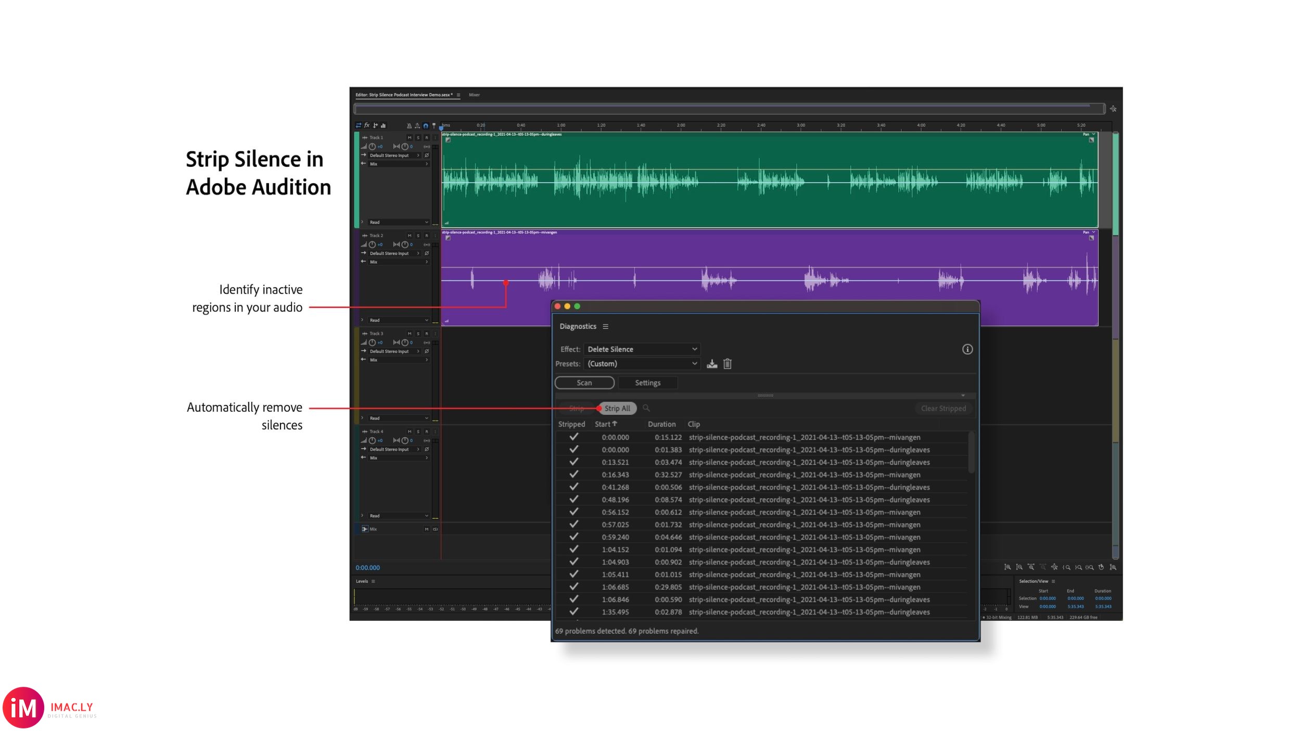
Task: Arm Track 3 for recording with R
Action: click(x=427, y=334)
